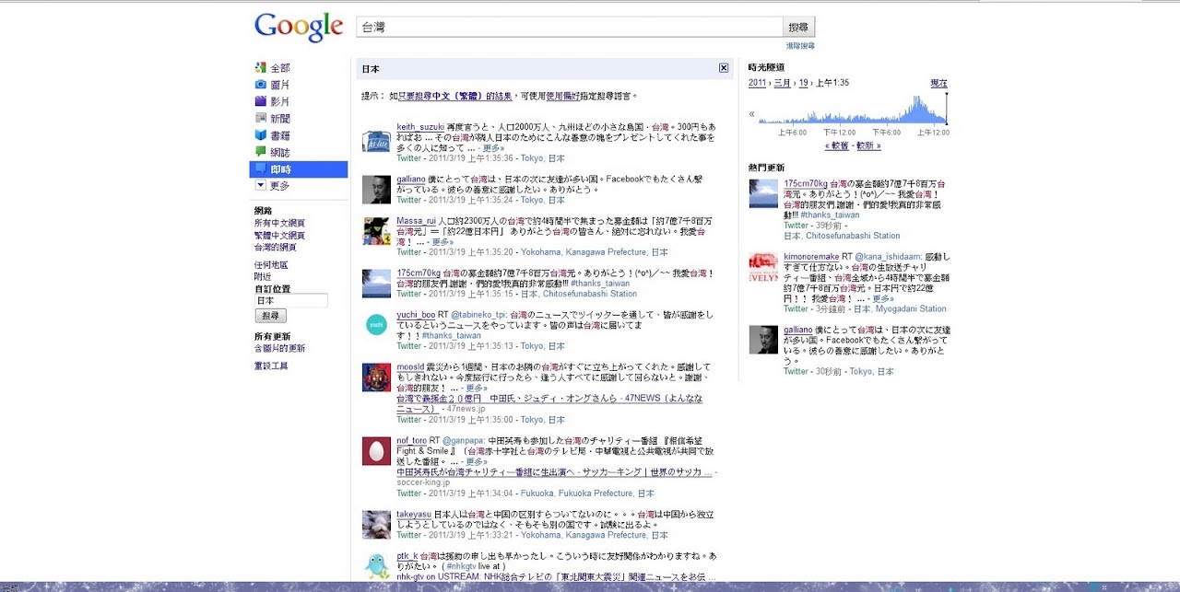Open keith_suzuki username link
The width and height of the screenshot is (1180, 592).
(x=420, y=126)
